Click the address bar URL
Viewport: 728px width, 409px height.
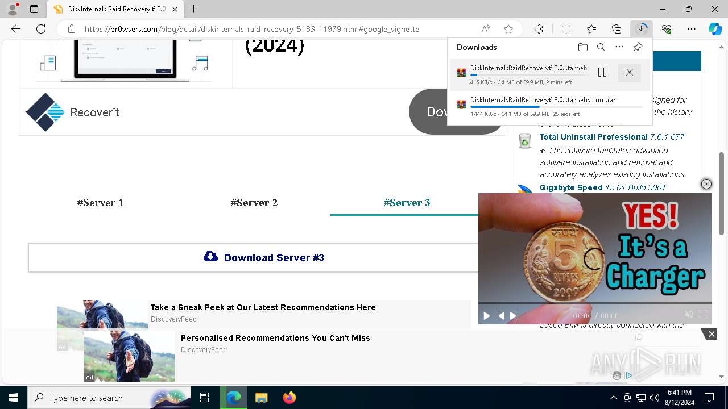[x=251, y=29]
